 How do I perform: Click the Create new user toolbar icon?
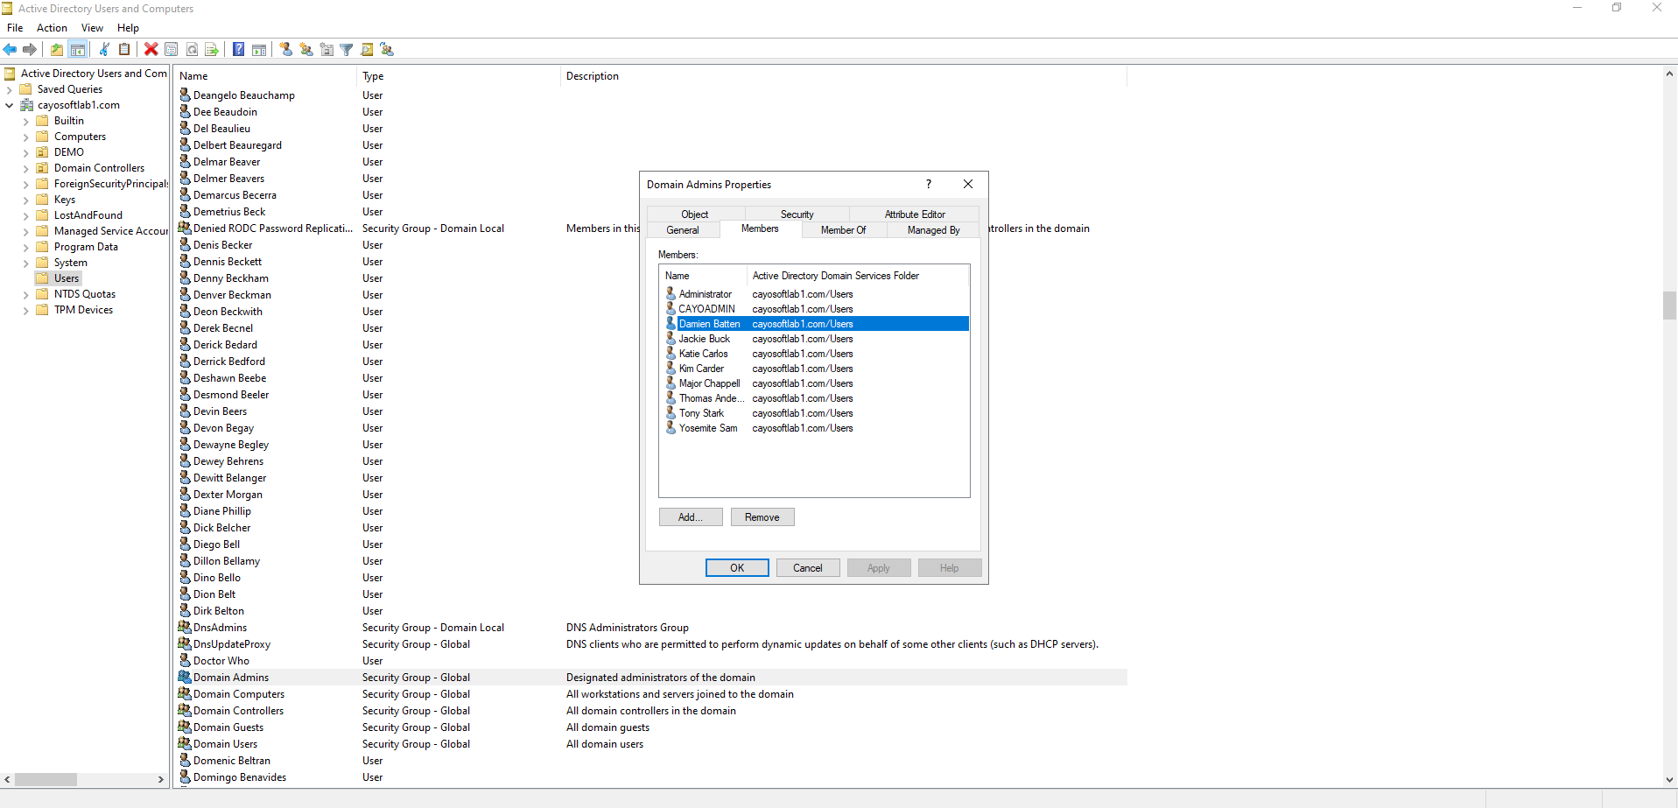click(286, 50)
